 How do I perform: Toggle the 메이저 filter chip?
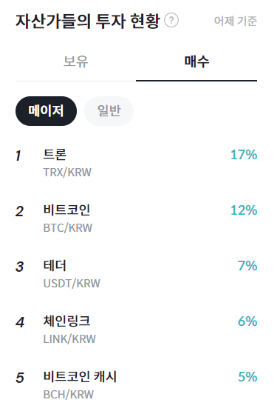click(x=46, y=111)
